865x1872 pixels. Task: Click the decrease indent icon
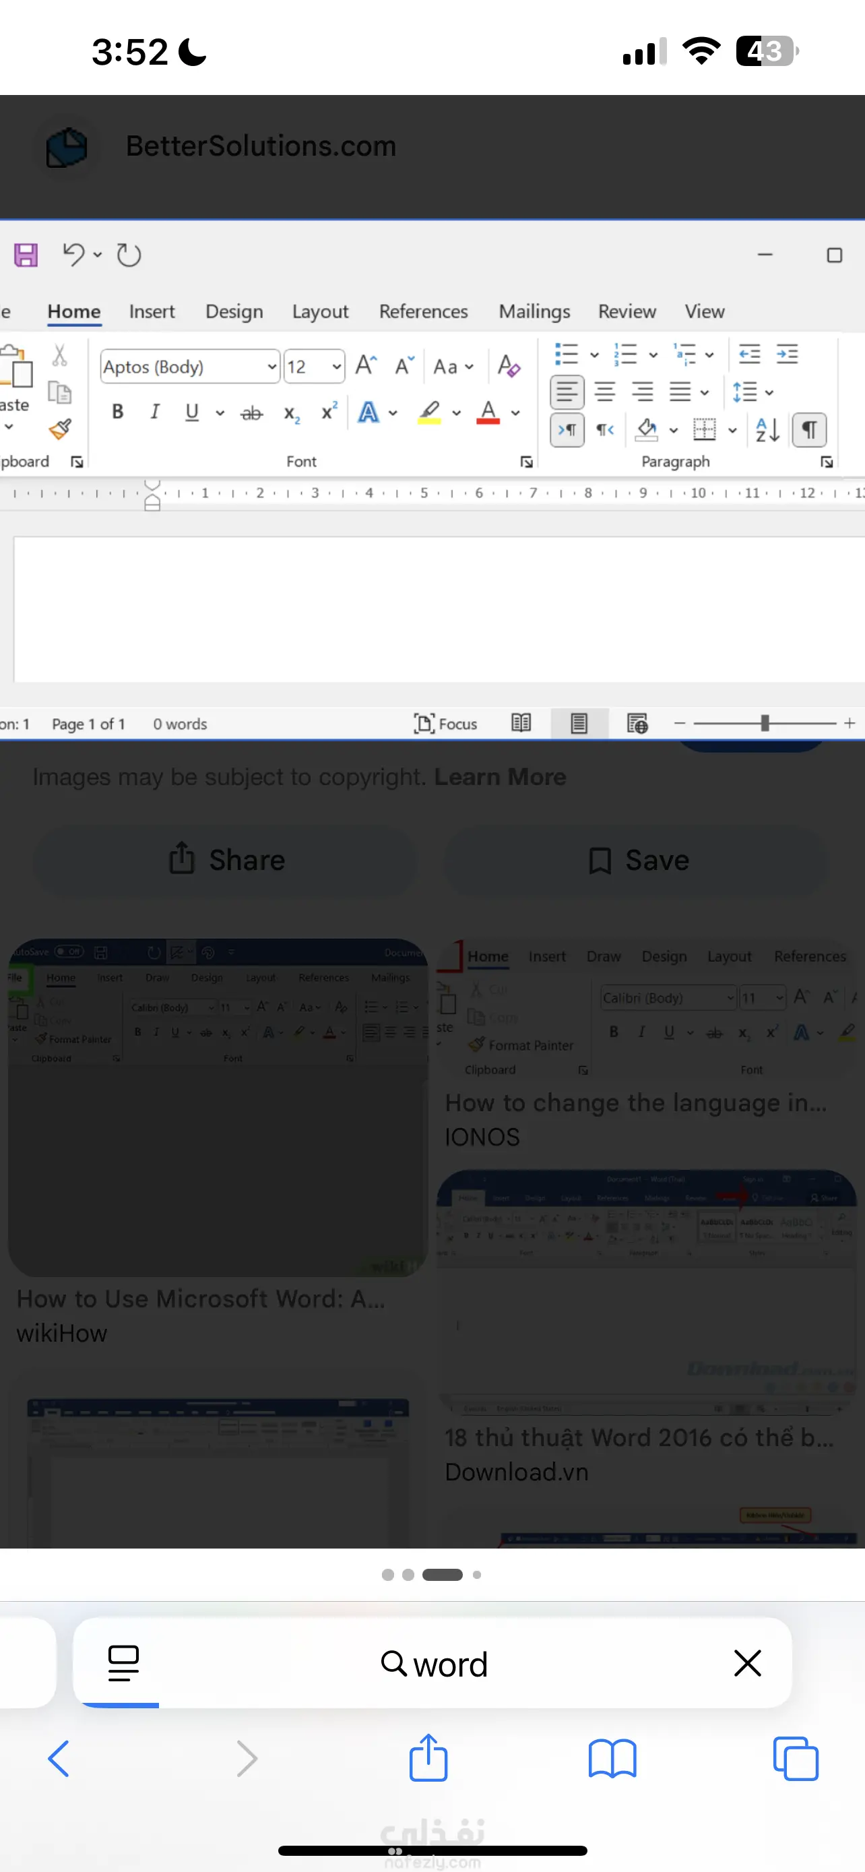(750, 354)
